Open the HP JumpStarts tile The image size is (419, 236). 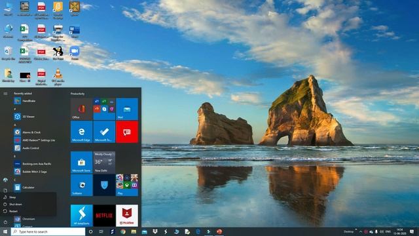(x=81, y=216)
